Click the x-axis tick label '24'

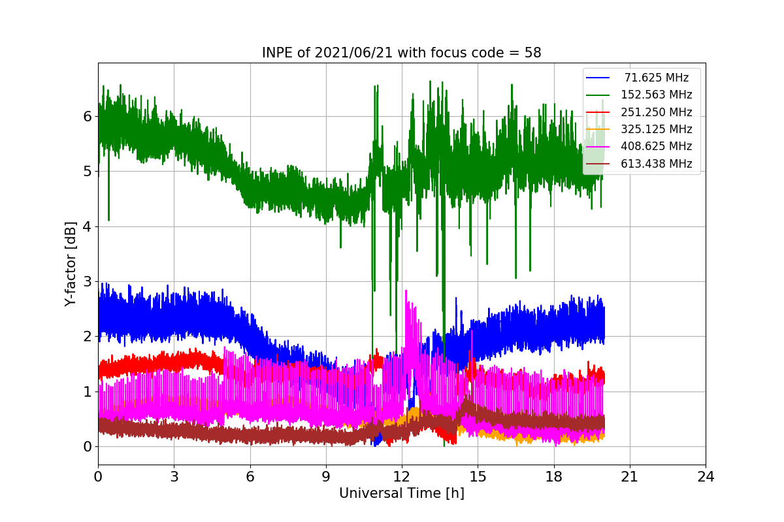[x=706, y=477]
